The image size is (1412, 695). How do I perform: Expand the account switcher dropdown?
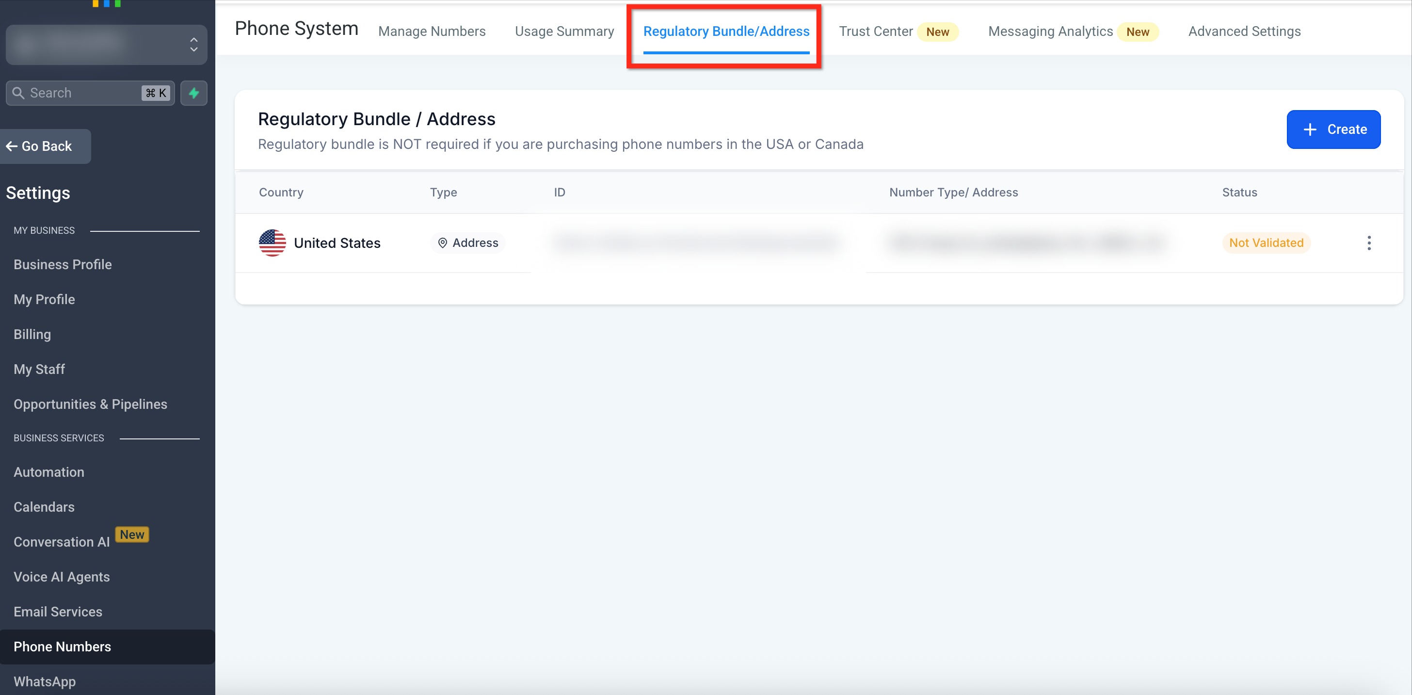193,45
